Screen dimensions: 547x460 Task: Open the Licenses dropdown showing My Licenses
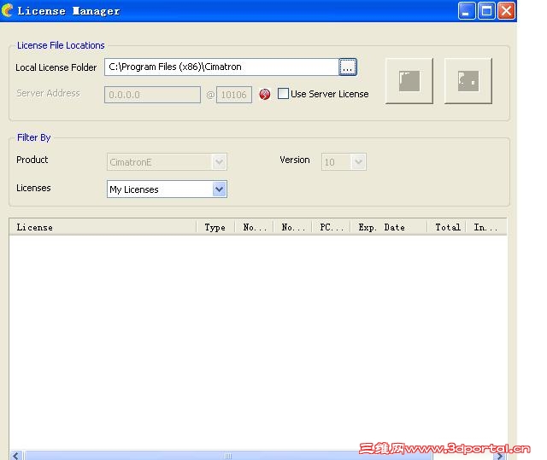[167, 189]
